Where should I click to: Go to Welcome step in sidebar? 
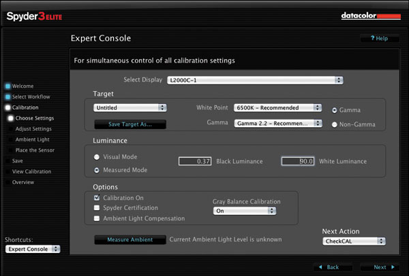tap(20, 86)
